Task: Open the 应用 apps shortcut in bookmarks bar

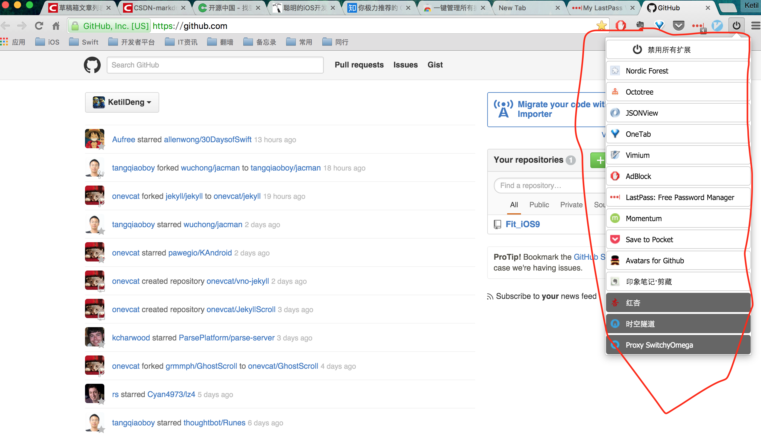Action: point(13,42)
